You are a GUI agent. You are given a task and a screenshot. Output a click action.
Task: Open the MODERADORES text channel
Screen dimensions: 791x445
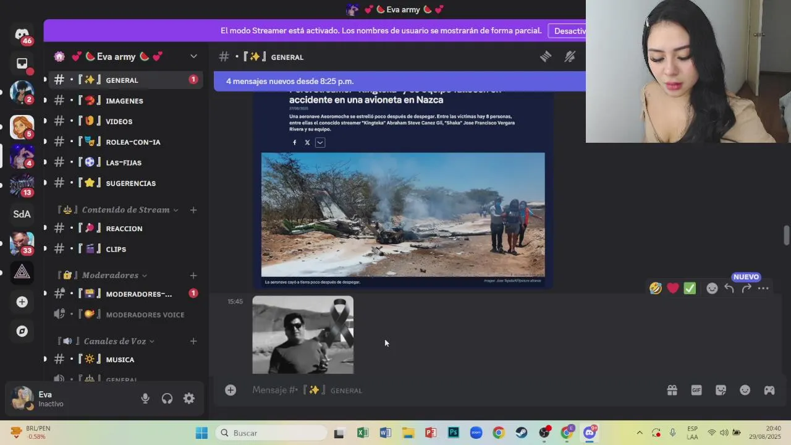click(125, 294)
